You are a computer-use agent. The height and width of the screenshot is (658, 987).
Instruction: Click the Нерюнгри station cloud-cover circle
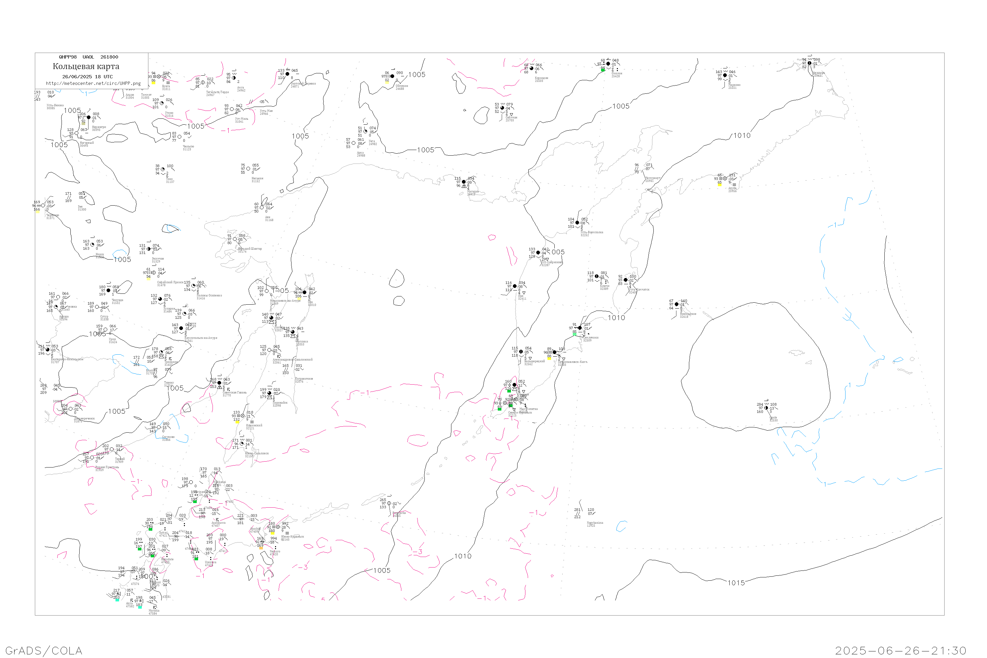click(89, 117)
